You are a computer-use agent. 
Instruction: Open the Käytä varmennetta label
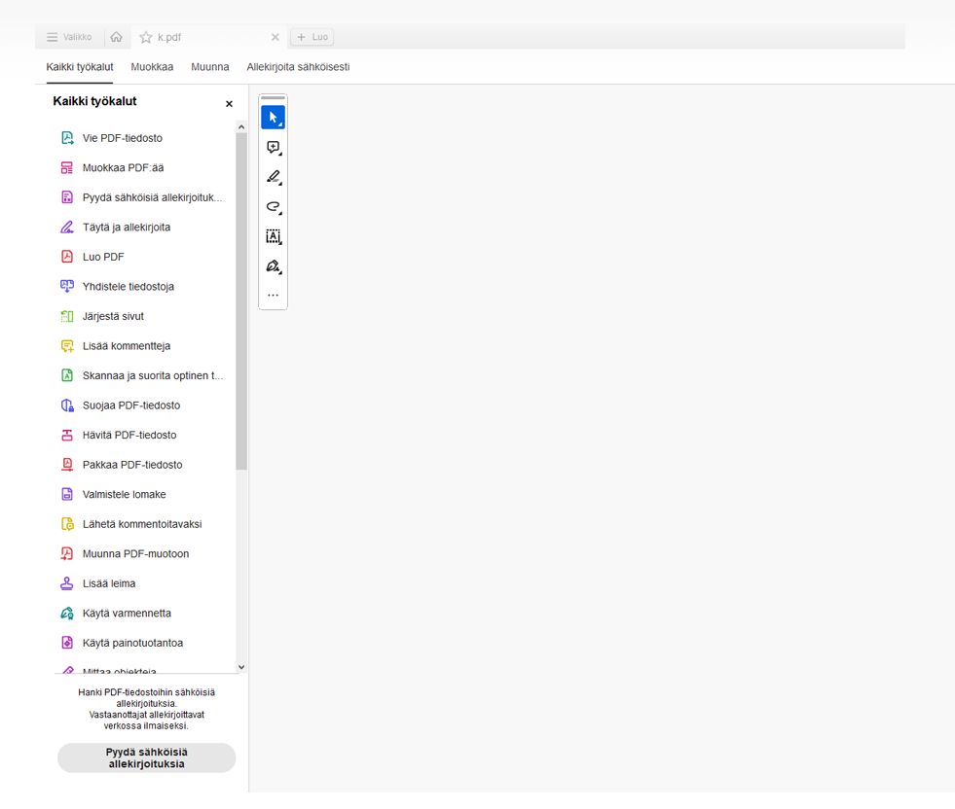(x=127, y=614)
